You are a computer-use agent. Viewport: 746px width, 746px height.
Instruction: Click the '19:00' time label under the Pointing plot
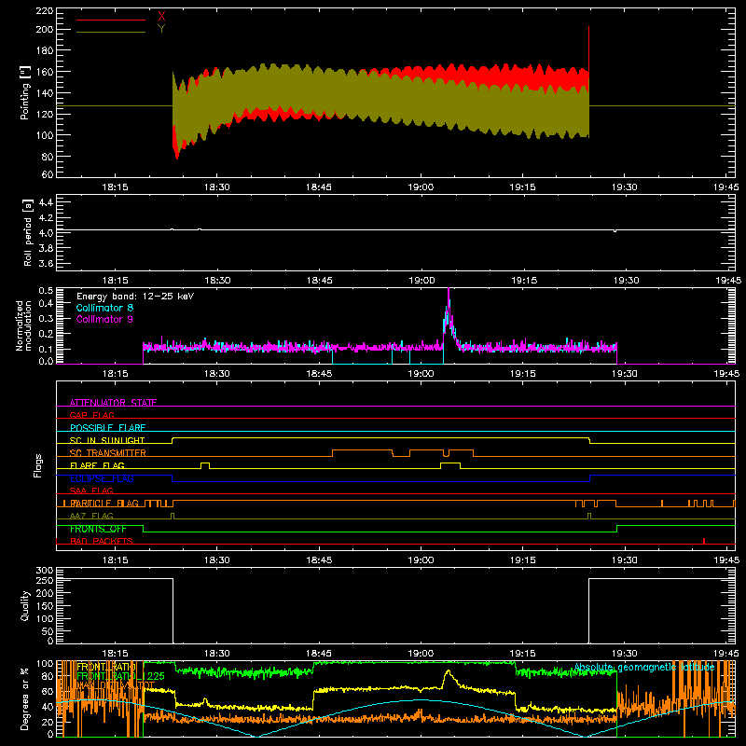point(421,187)
